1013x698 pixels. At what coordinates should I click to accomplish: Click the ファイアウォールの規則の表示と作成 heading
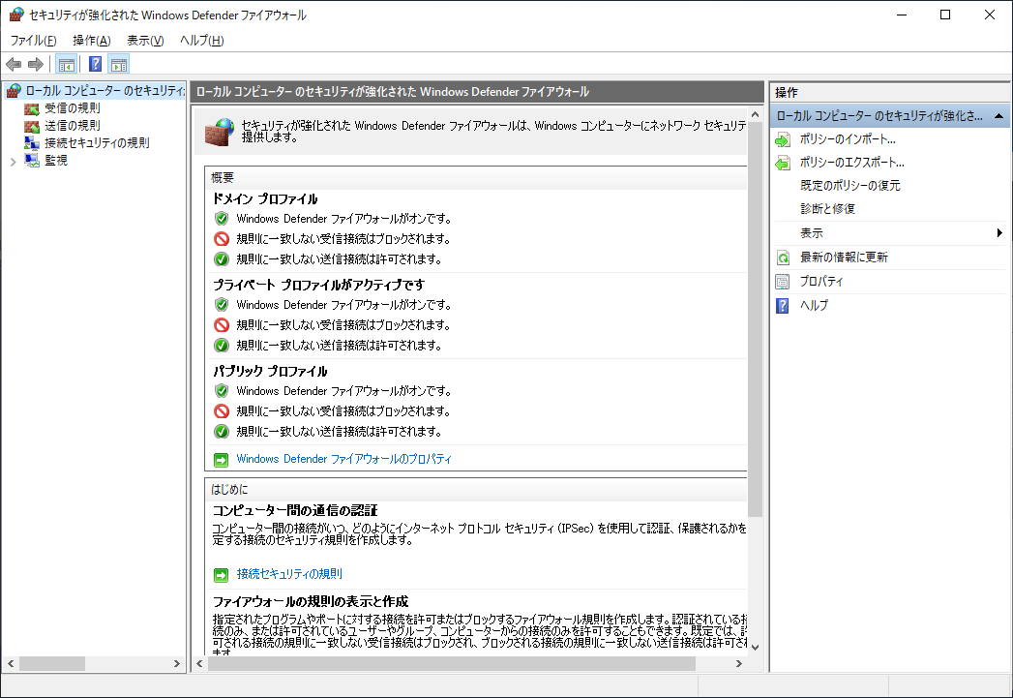point(311,602)
